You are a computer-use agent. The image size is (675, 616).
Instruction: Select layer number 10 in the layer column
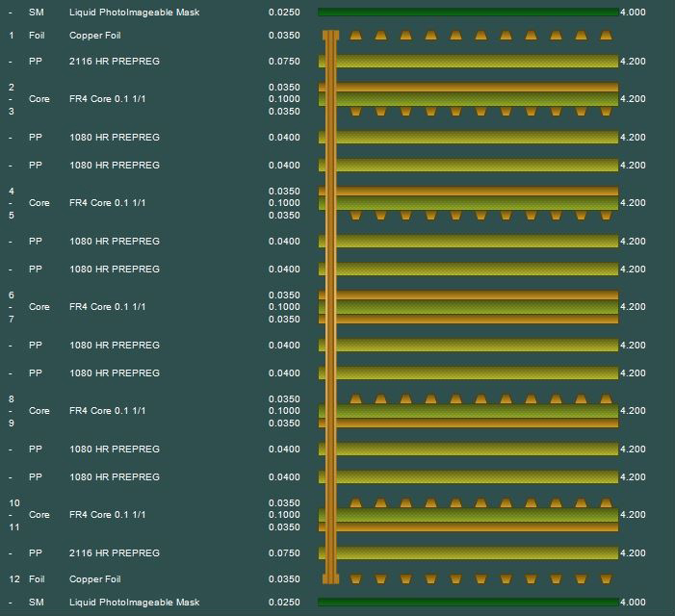14,502
